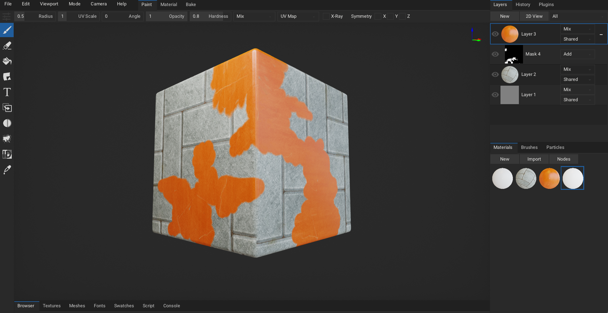
Task: Open the 2D View
Action: pyautogui.click(x=534, y=16)
